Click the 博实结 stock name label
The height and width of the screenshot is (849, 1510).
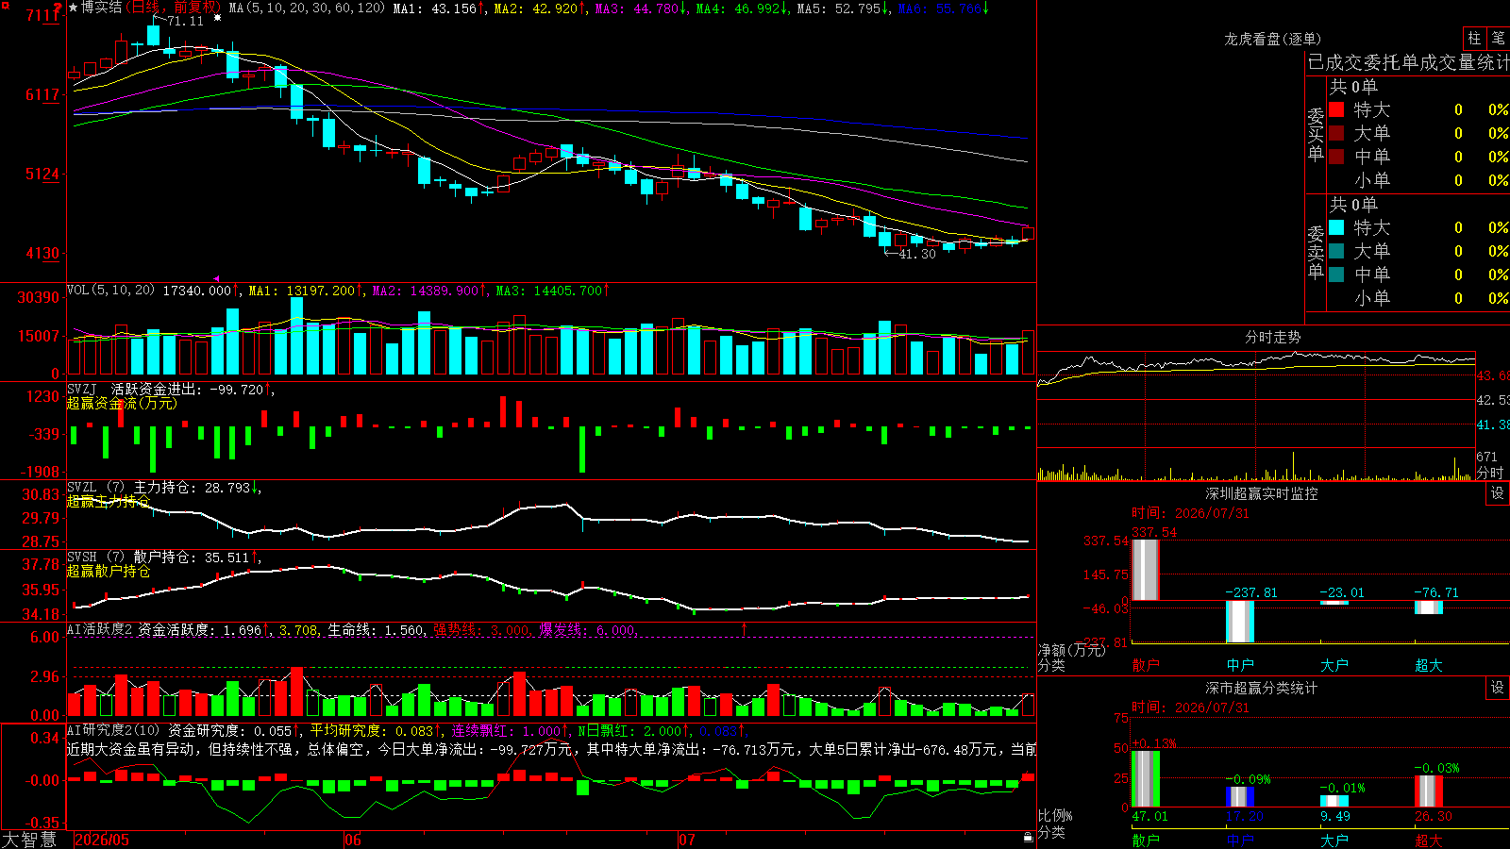101,8
